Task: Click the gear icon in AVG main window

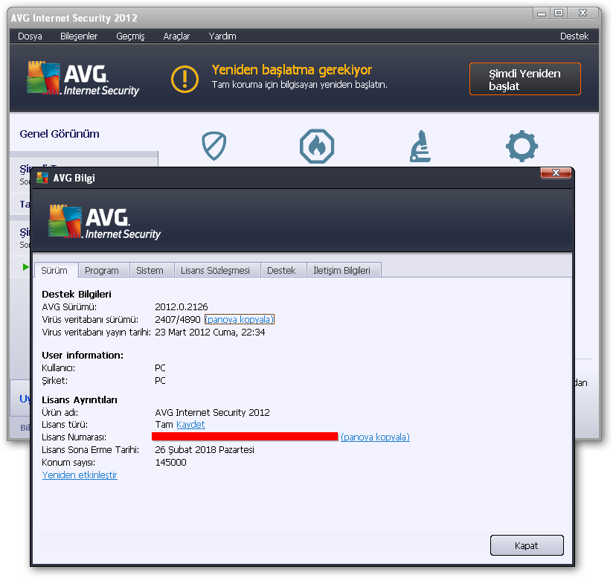Action: 521,146
